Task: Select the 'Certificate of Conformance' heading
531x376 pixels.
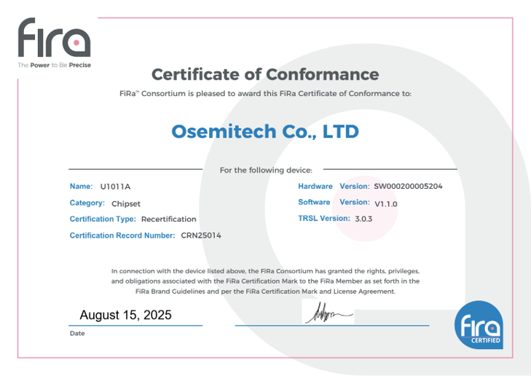Action: [265, 74]
